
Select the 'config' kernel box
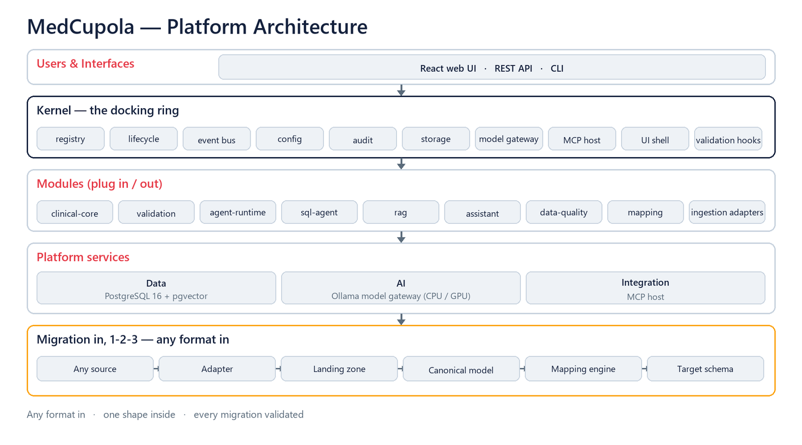coord(290,139)
